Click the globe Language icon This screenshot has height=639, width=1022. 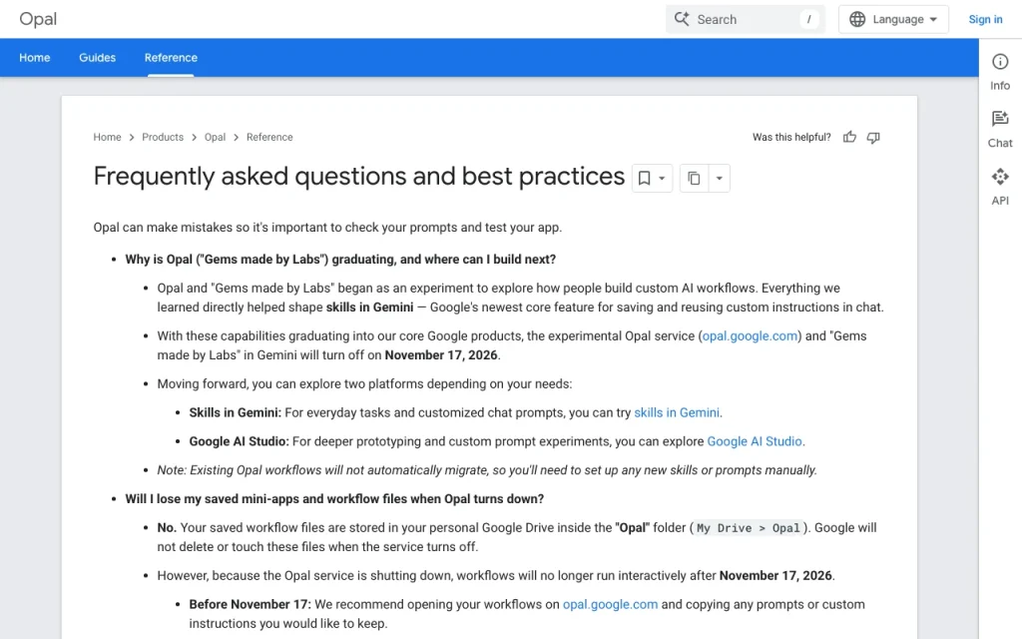(857, 20)
